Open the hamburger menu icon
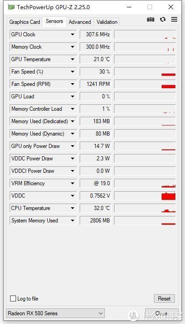This screenshot has height=324, width=185. click(174, 19)
